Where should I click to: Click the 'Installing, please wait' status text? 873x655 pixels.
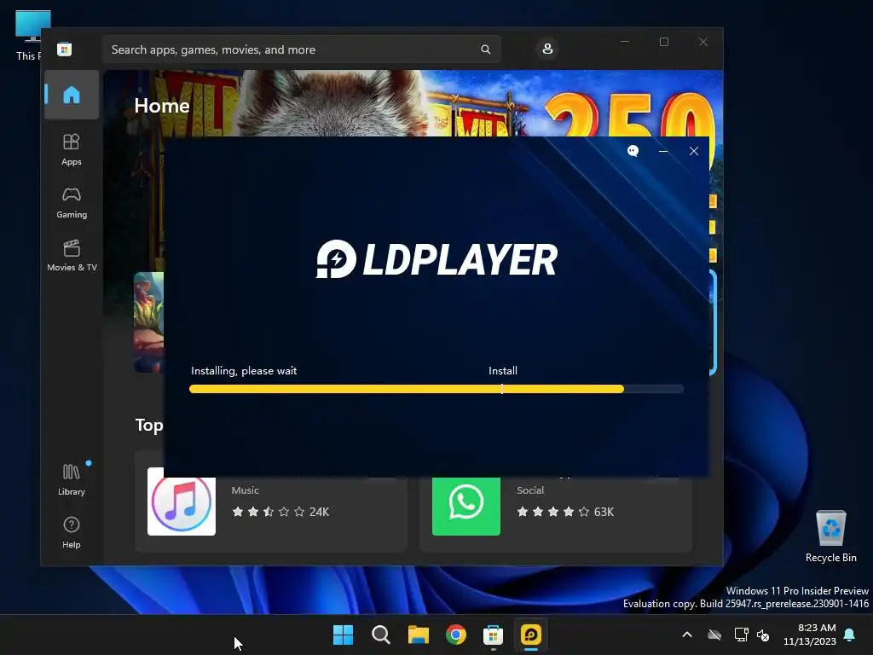(x=244, y=370)
